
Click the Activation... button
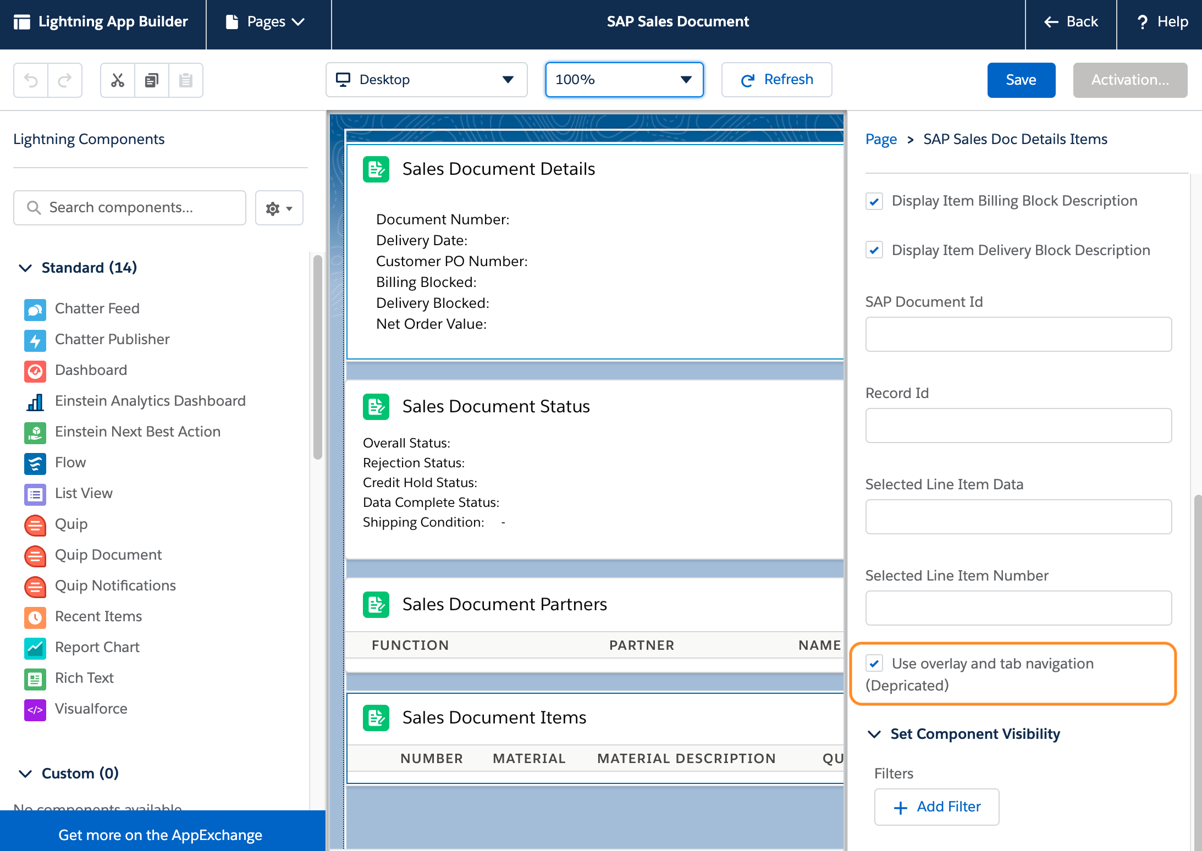(x=1130, y=80)
